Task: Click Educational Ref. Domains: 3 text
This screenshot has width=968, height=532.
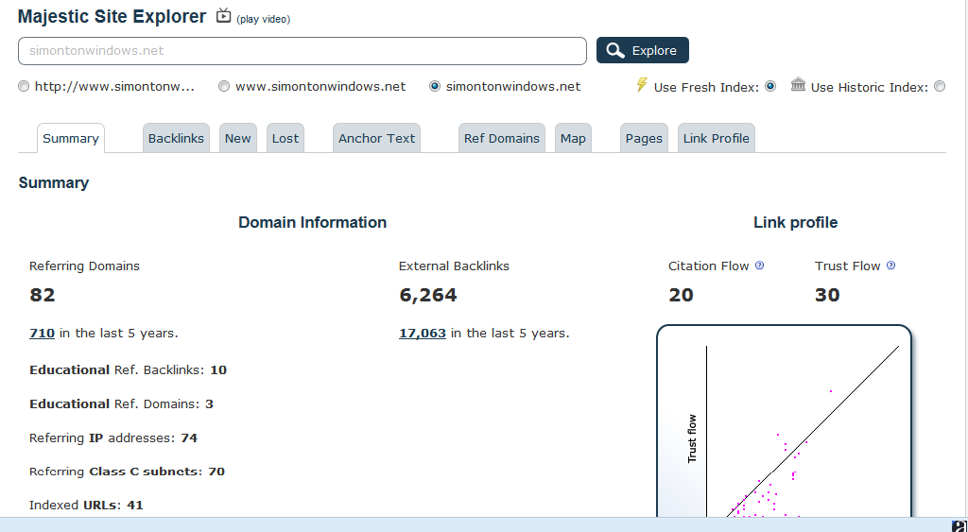Action: pyautogui.click(x=121, y=404)
